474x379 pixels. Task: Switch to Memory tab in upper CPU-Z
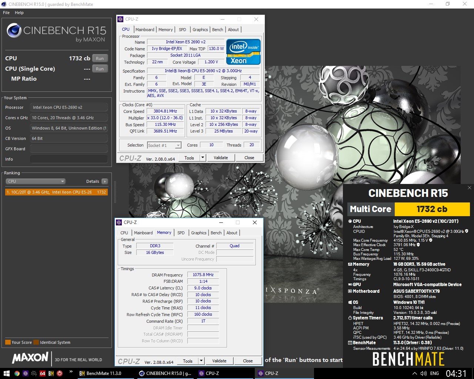pyautogui.click(x=166, y=30)
